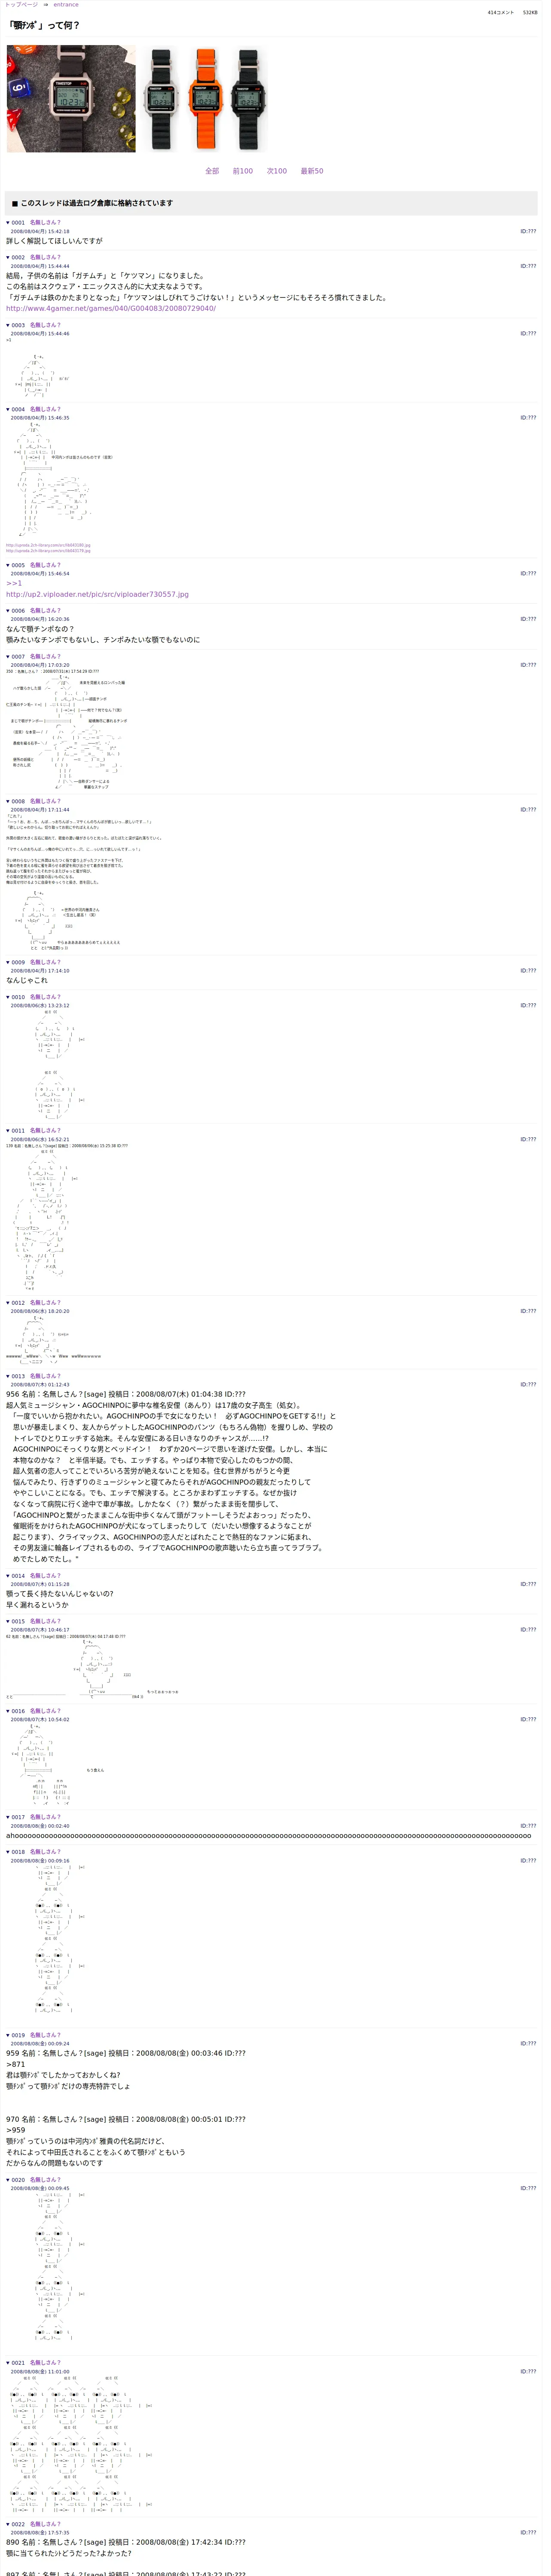Click the ID:??? label of post 0009
The image size is (551, 2576).
[528, 971]
